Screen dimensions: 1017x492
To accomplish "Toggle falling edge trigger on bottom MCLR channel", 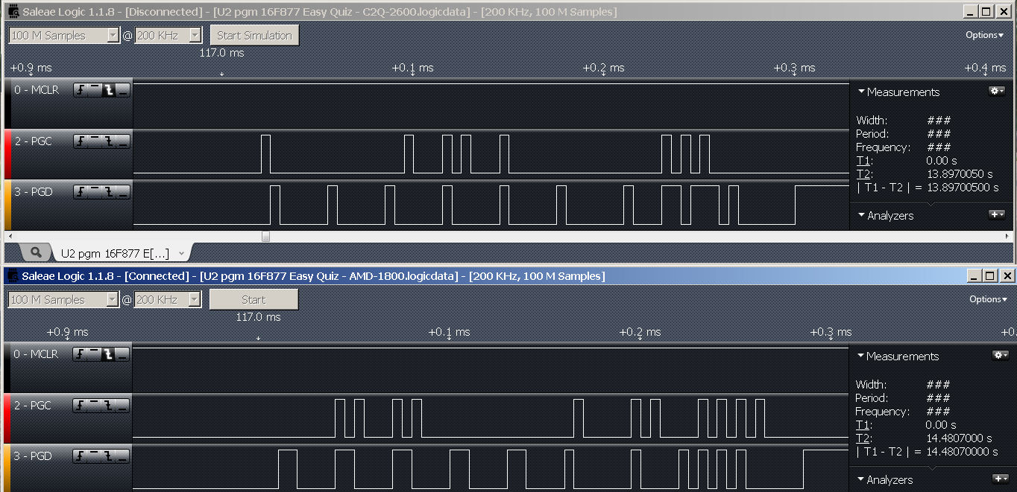I will click(x=109, y=354).
